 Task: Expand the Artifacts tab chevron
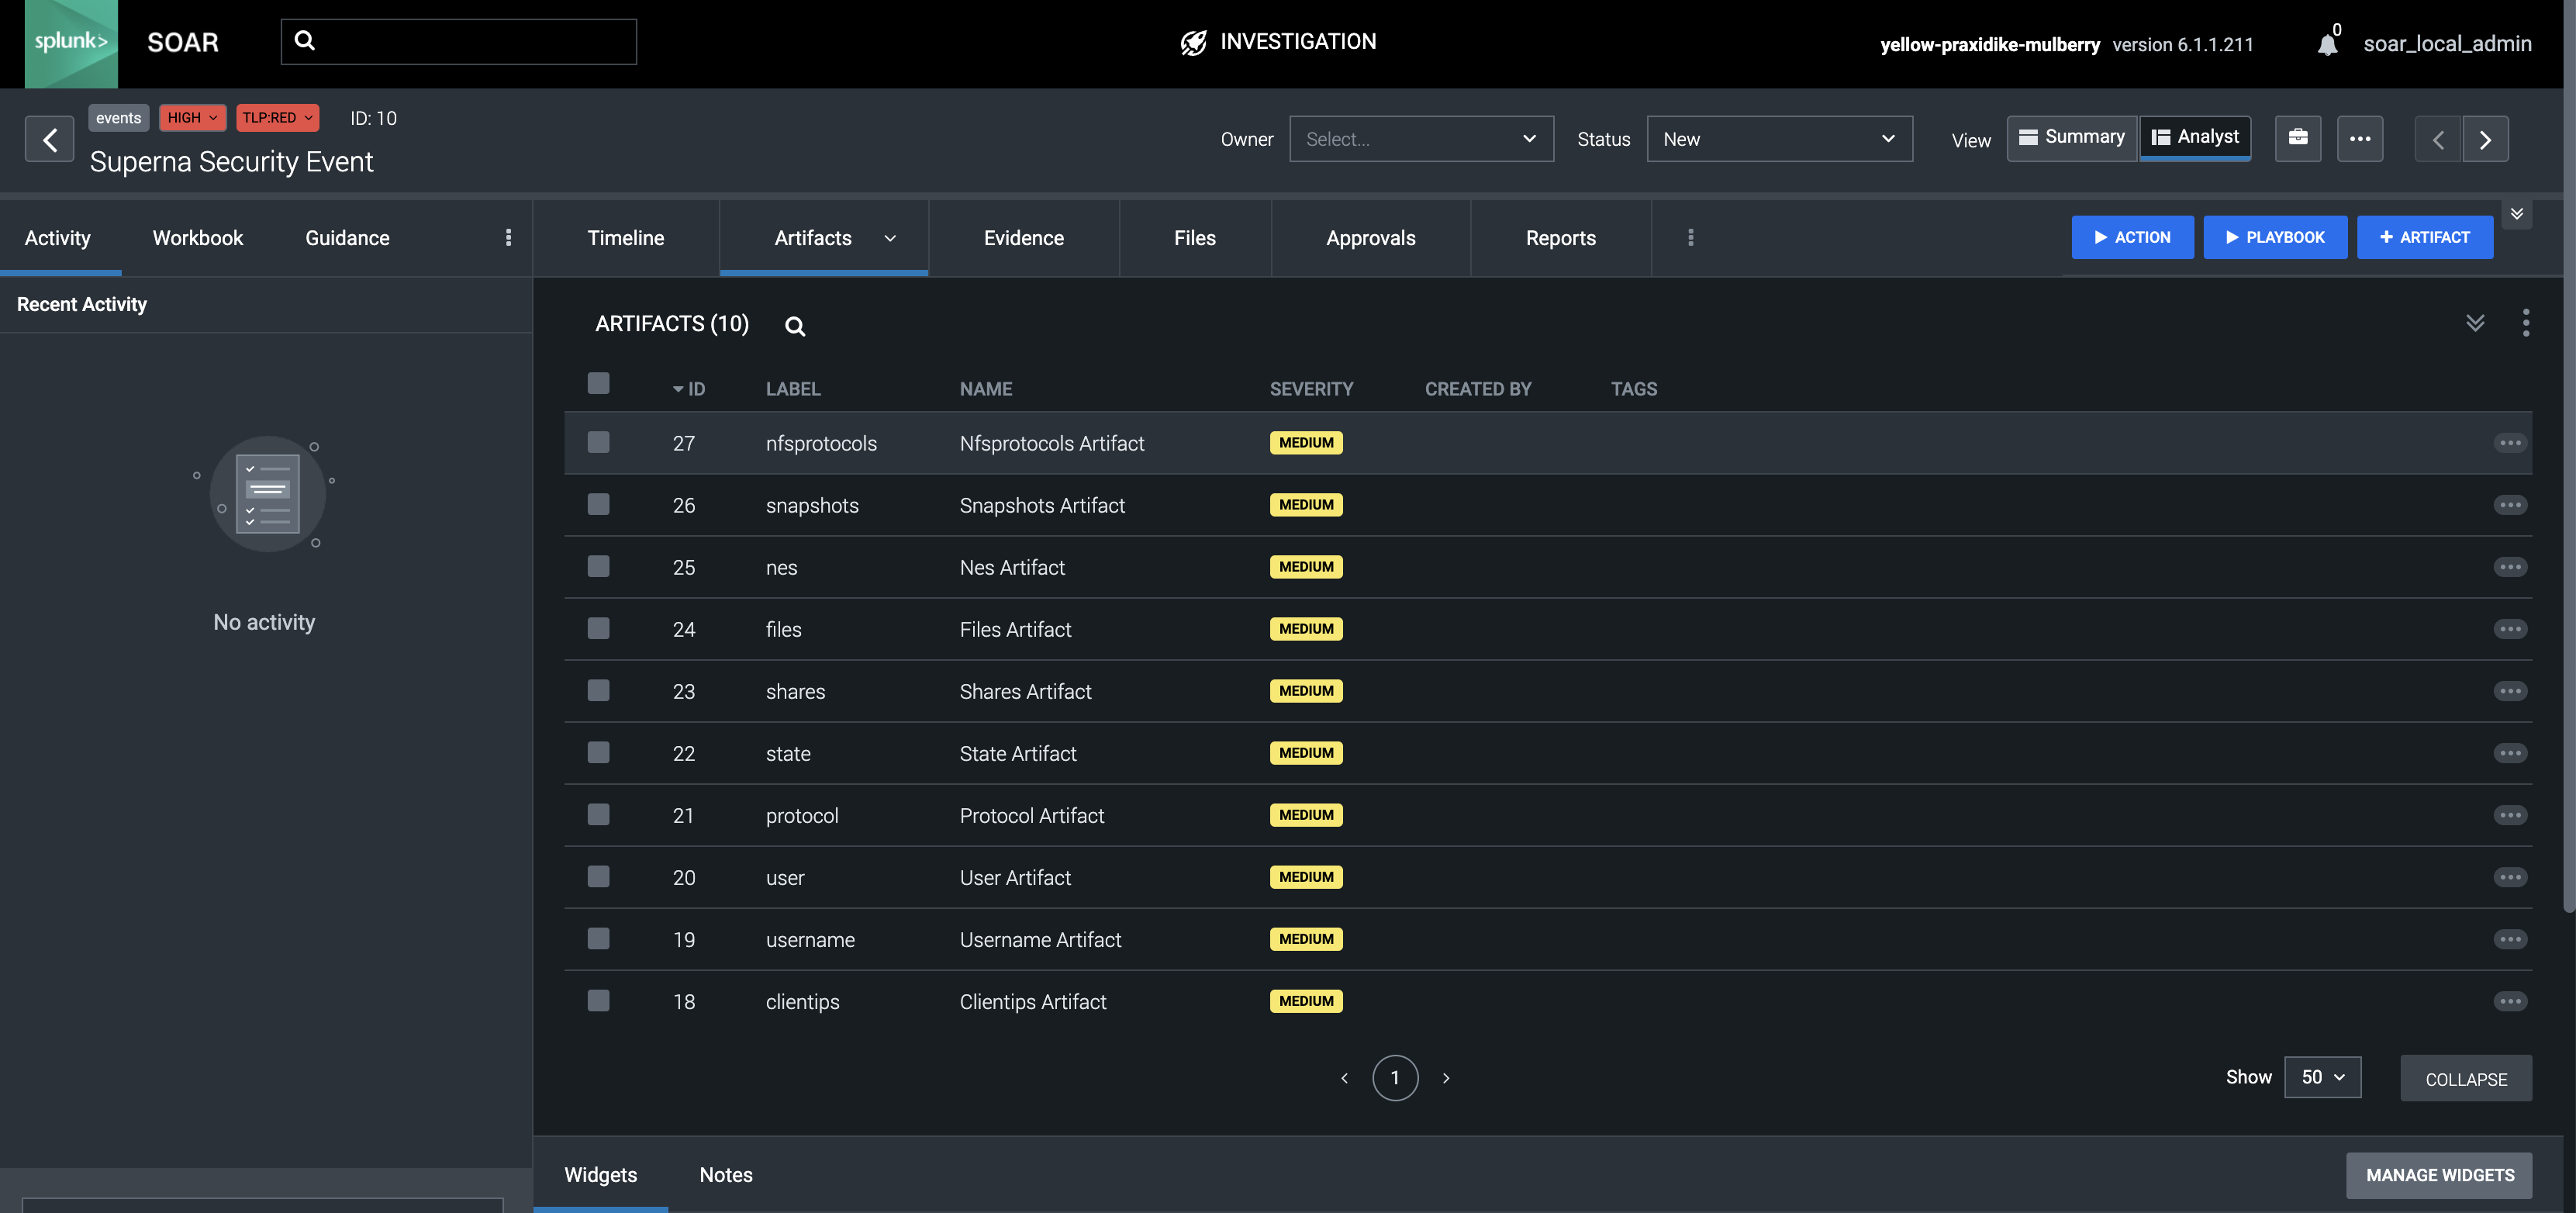[x=889, y=238]
